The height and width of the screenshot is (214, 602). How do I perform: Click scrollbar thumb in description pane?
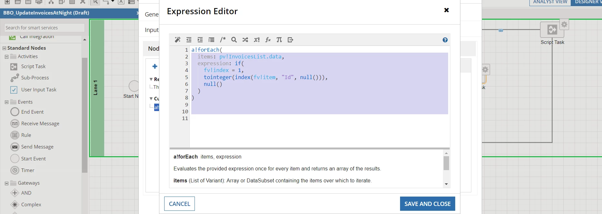[x=446, y=163]
